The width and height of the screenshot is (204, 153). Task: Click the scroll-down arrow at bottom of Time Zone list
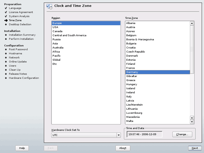coord(192,122)
